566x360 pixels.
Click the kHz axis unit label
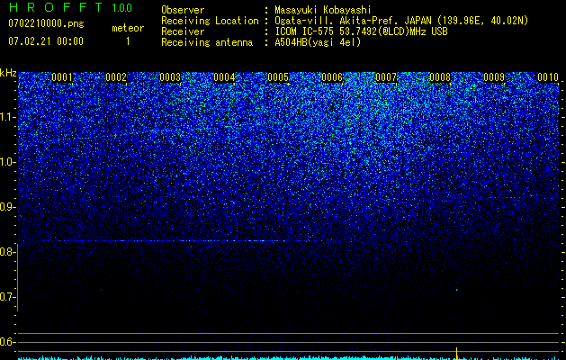(x=8, y=73)
